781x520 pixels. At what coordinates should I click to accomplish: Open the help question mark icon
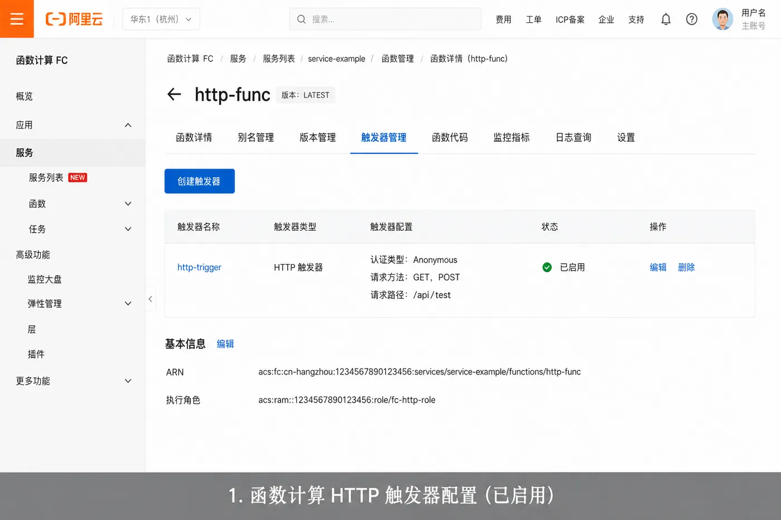(x=692, y=20)
